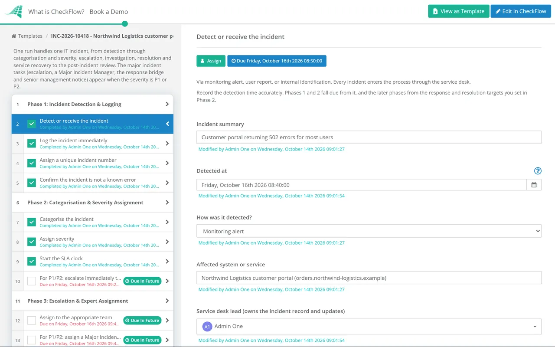Image resolution: width=555 pixels, height=347 pixels.
Task: Click the home icon beside Templates
Action: tap(14, 36)
